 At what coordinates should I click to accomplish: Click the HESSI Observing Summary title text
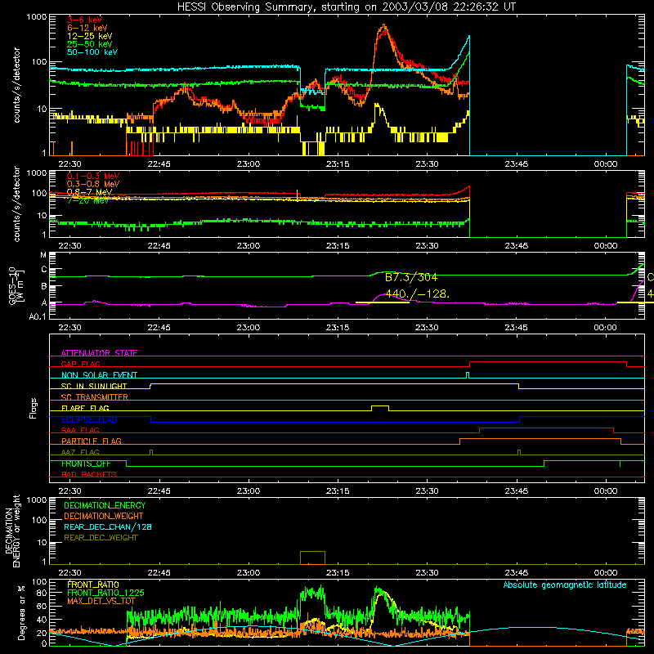[346, 7]
